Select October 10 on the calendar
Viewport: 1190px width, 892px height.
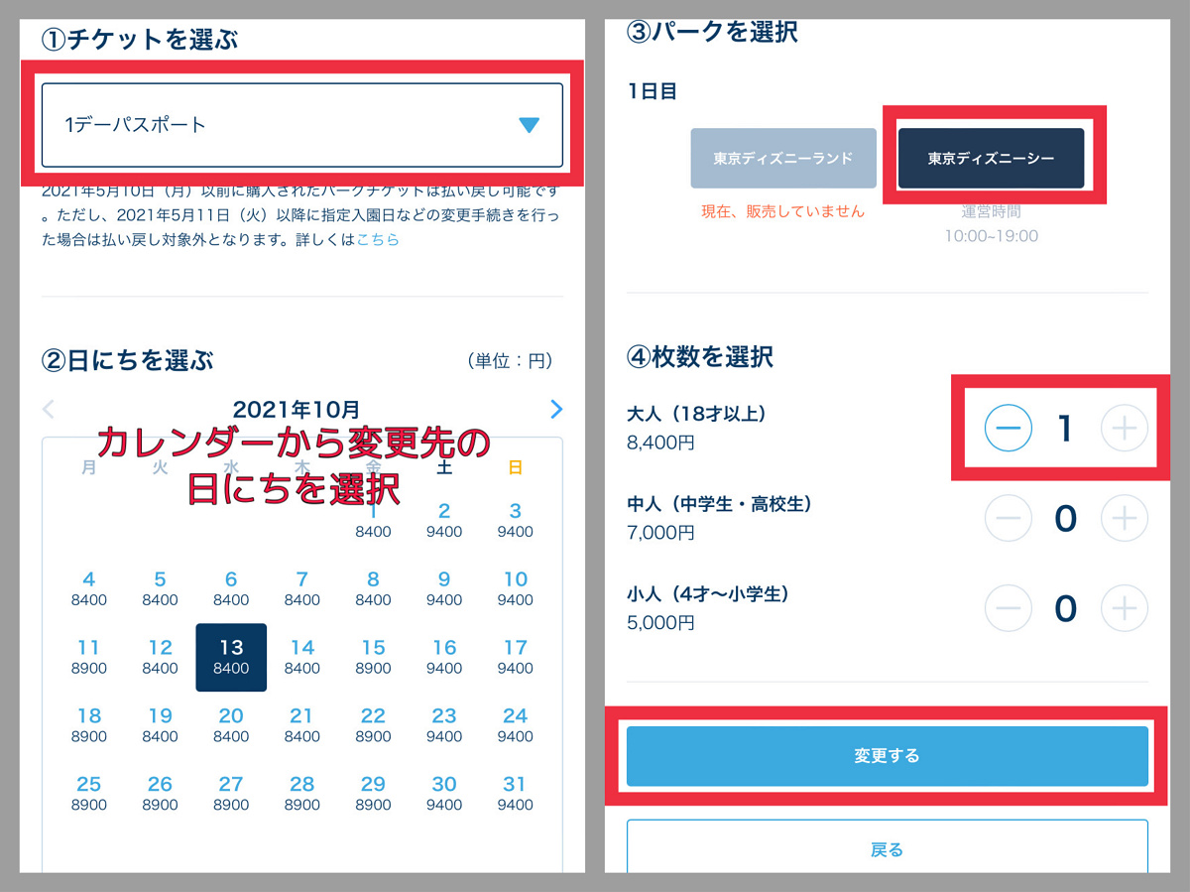point(516,588)
